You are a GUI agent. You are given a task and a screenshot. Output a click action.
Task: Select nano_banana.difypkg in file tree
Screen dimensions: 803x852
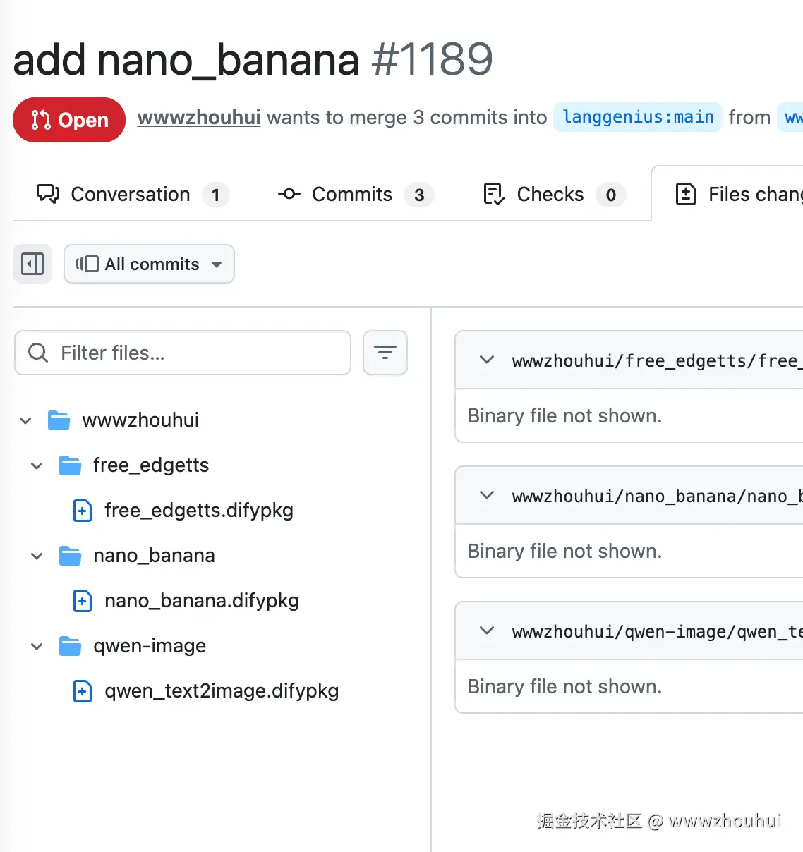tap(202, 601)
